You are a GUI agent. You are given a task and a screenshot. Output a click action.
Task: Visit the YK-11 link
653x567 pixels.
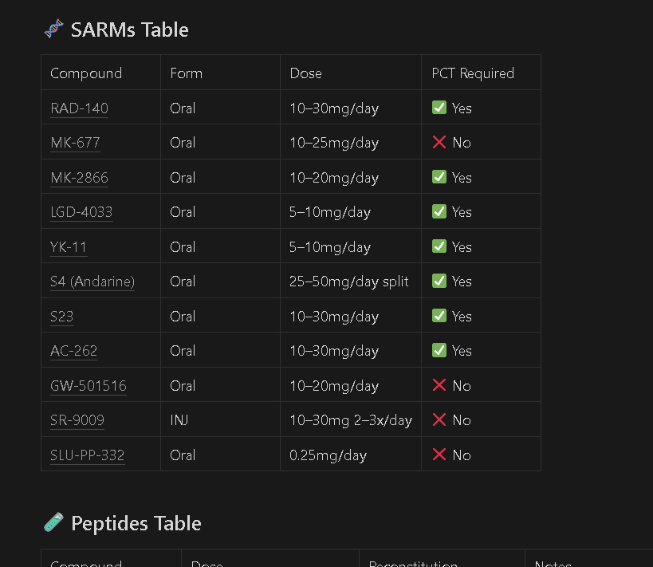coord(69,247)
